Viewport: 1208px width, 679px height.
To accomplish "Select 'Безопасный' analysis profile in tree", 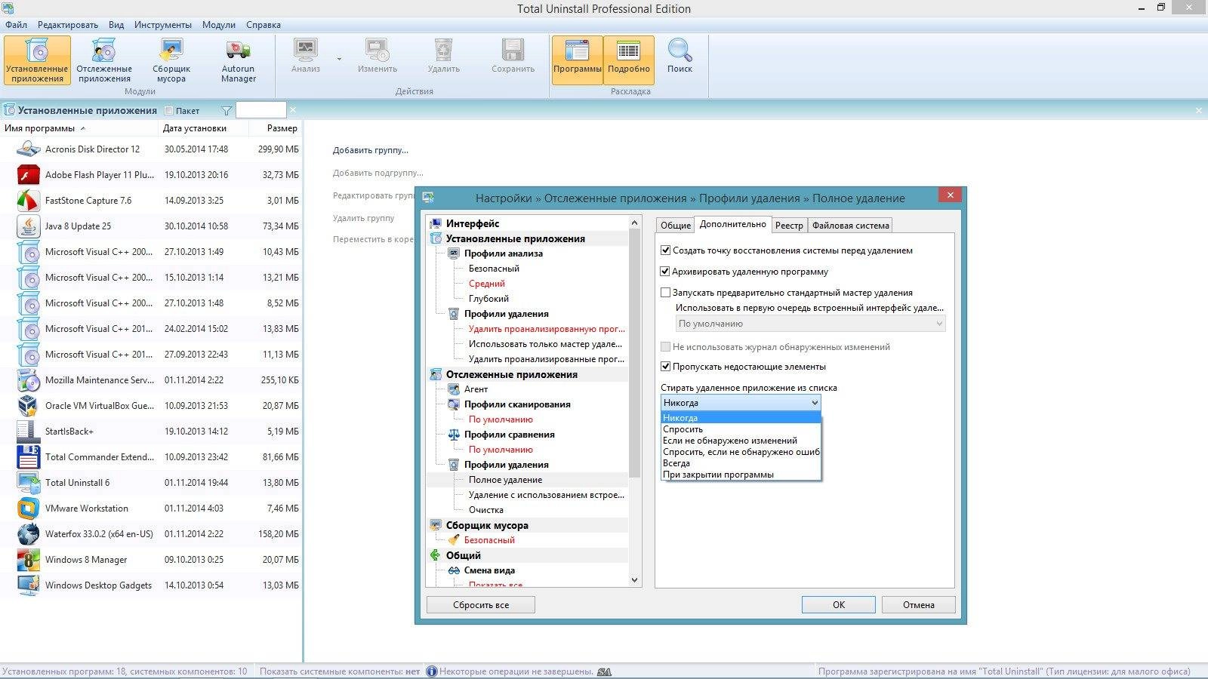I will click(494, 269).
